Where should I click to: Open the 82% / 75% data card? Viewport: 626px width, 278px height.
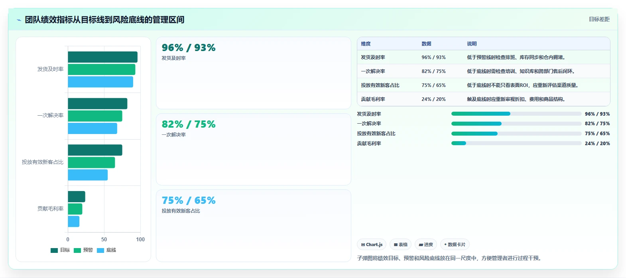point(254,150)
